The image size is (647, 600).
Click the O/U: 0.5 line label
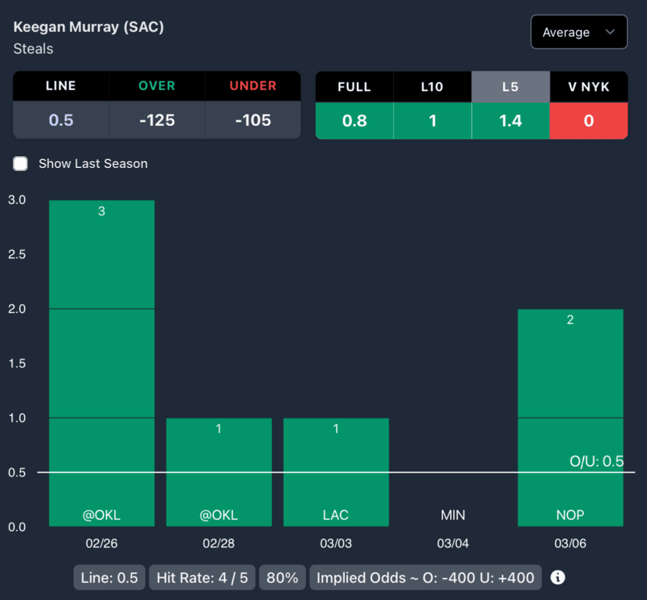[596, 462]
